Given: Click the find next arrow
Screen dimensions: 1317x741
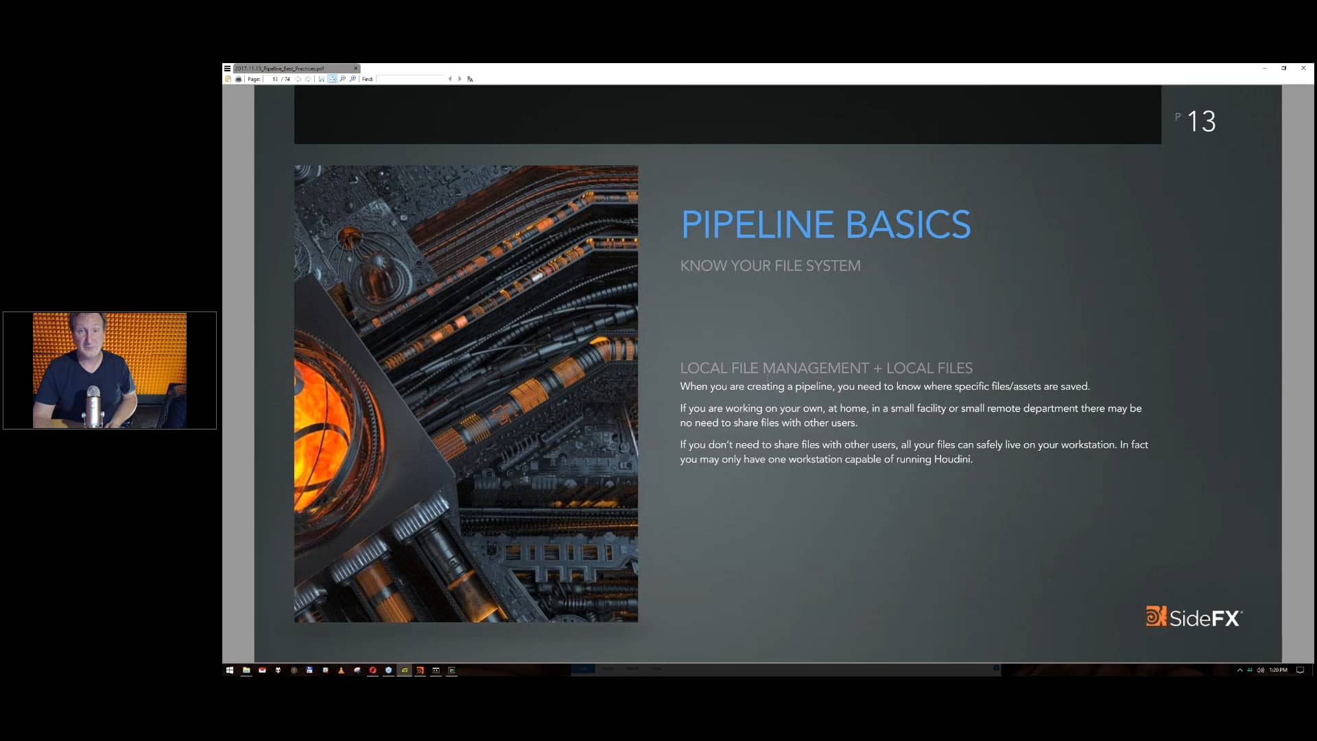Looking at the screenshot, I should [458, 79].
